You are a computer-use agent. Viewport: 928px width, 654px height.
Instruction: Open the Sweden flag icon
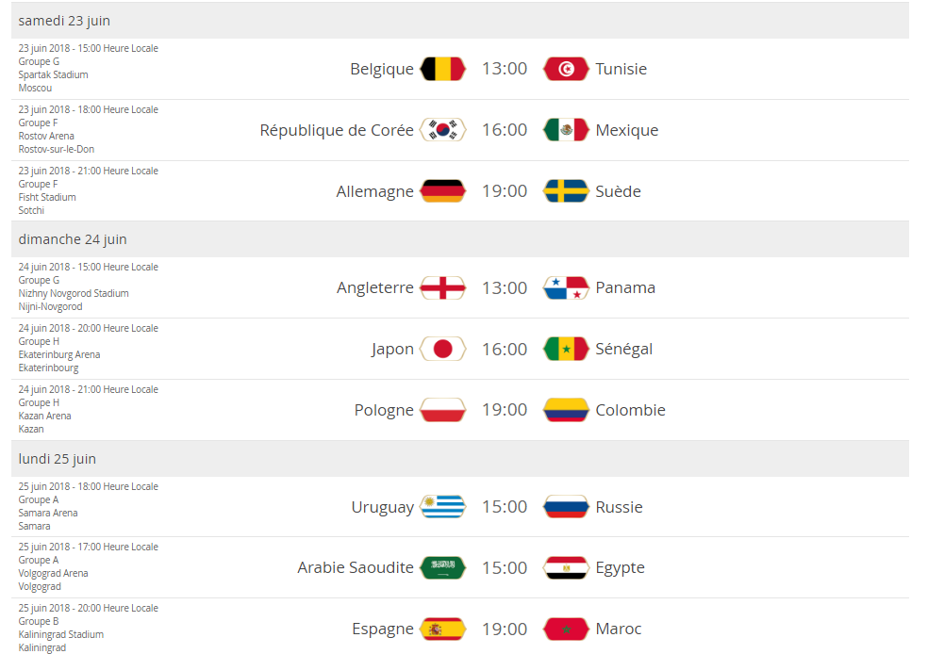pyautogui.click(x=566, y=191)
